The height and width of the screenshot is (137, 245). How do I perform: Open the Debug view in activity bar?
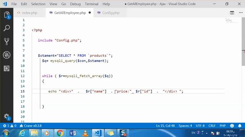7,55
